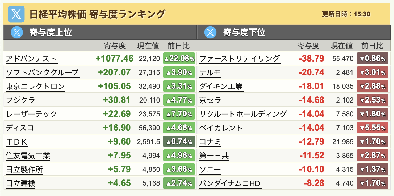This screenshot has height=196, width=394.
Task: Click TDK's dark green 0.74% badge
Action: (x=179, y=142)
